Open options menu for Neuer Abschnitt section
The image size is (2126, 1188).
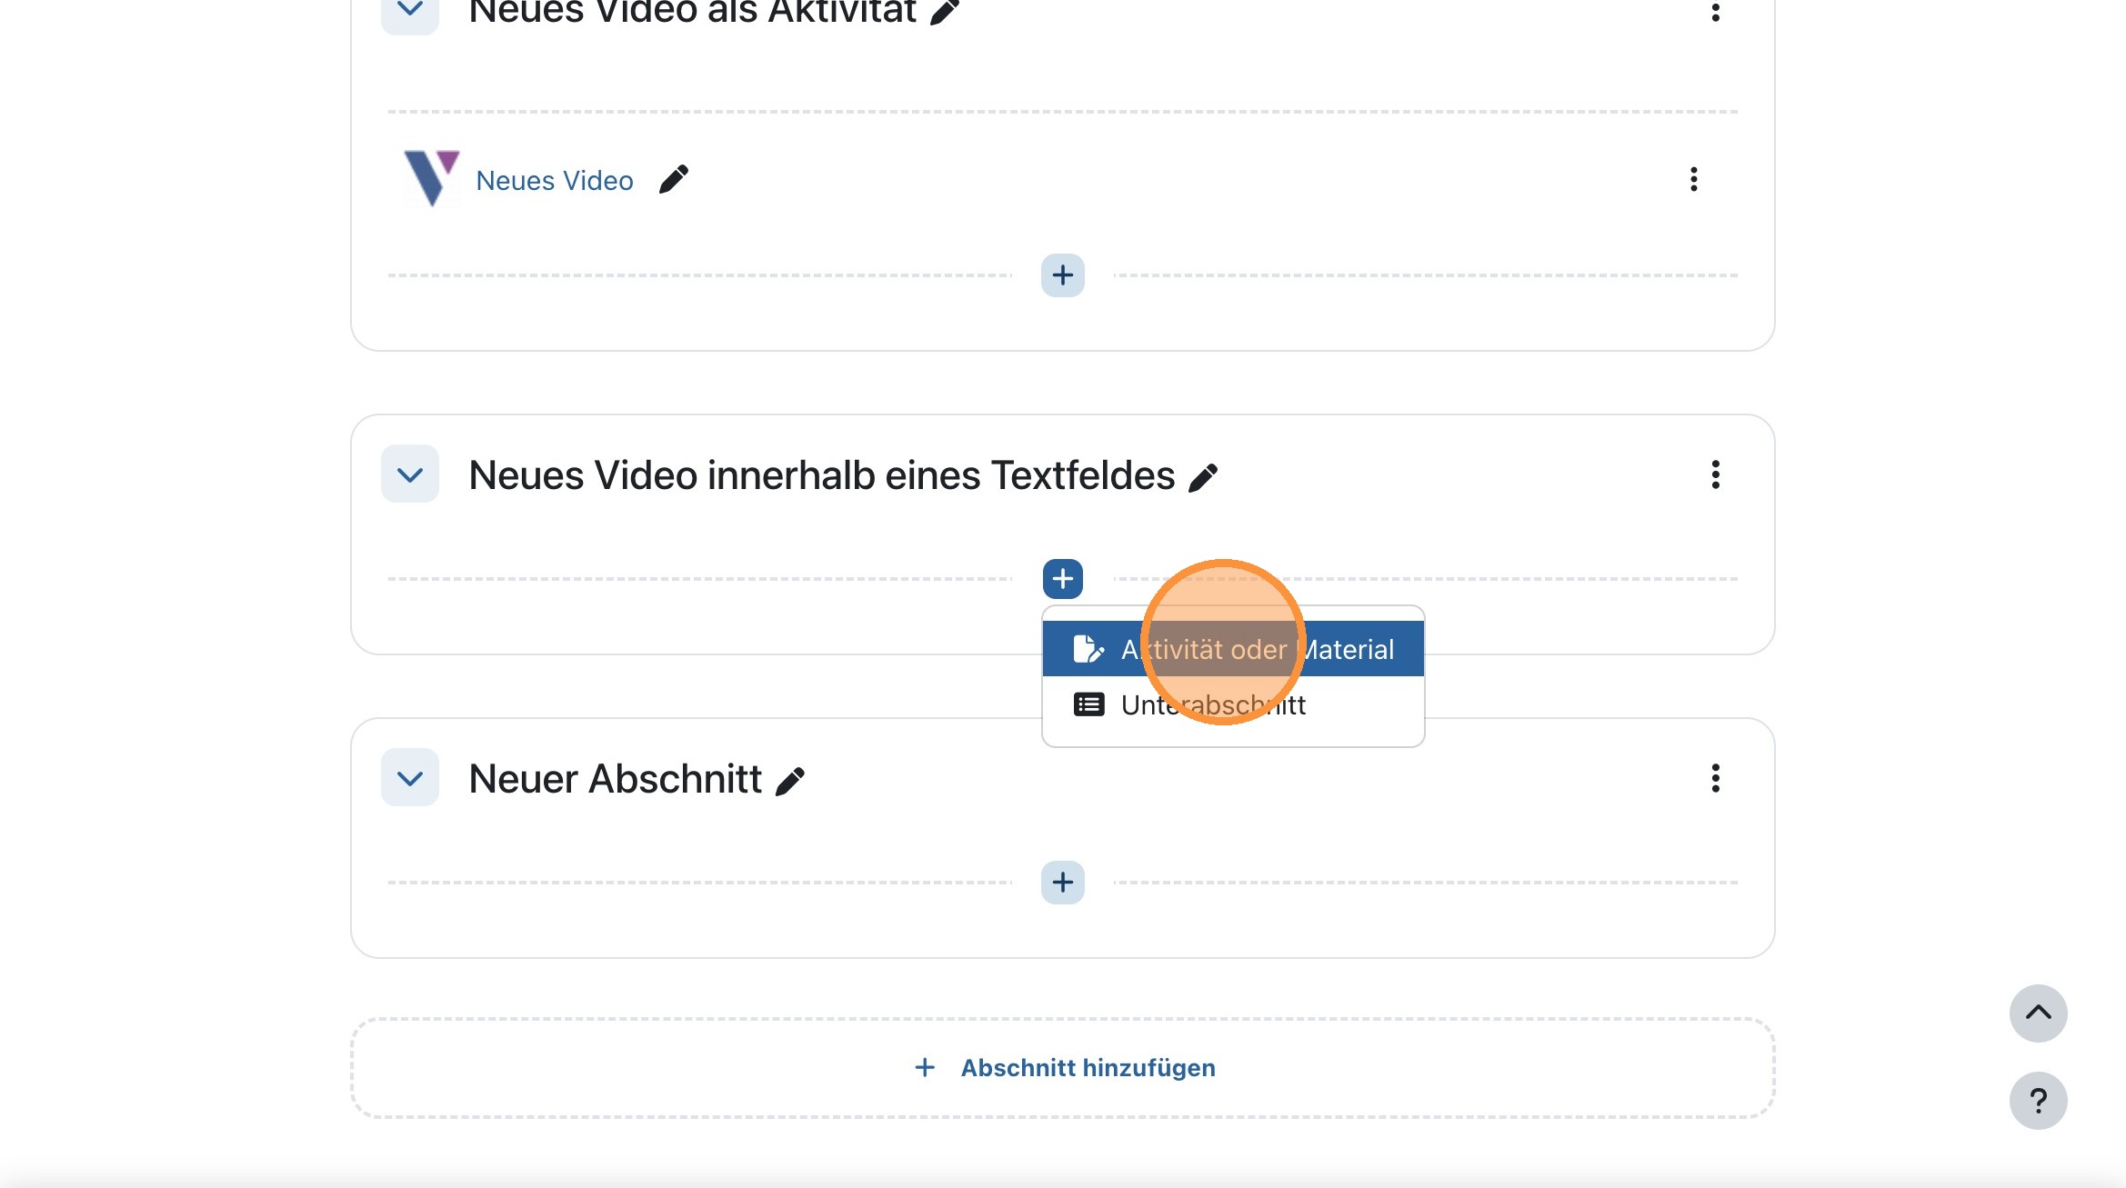(1715, 778)
